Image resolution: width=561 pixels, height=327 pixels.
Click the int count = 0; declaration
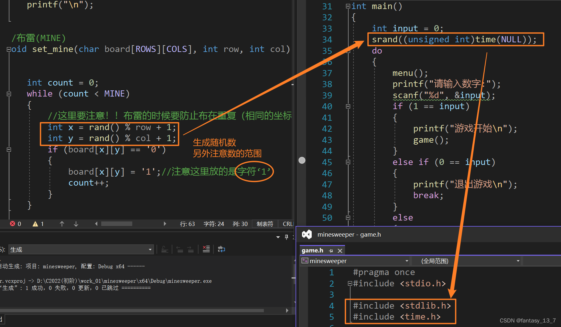(63, 83)
